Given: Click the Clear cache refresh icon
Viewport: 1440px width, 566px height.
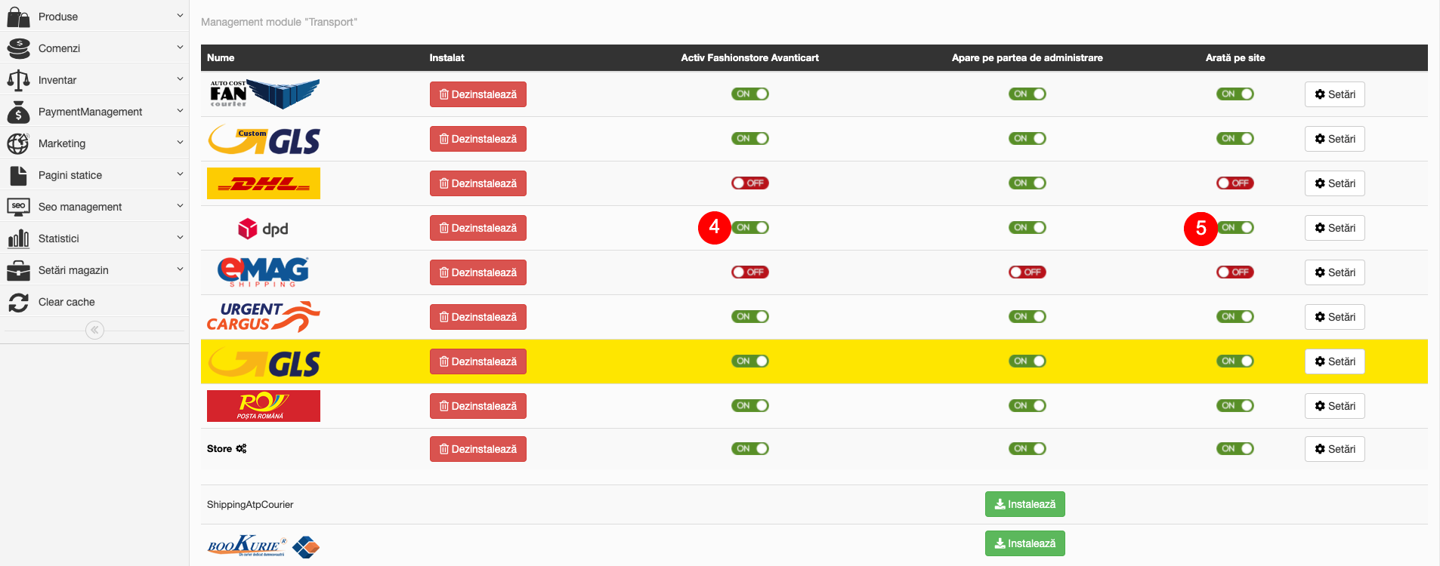Looking at the screenshot, I should click(x=18, y=302).
